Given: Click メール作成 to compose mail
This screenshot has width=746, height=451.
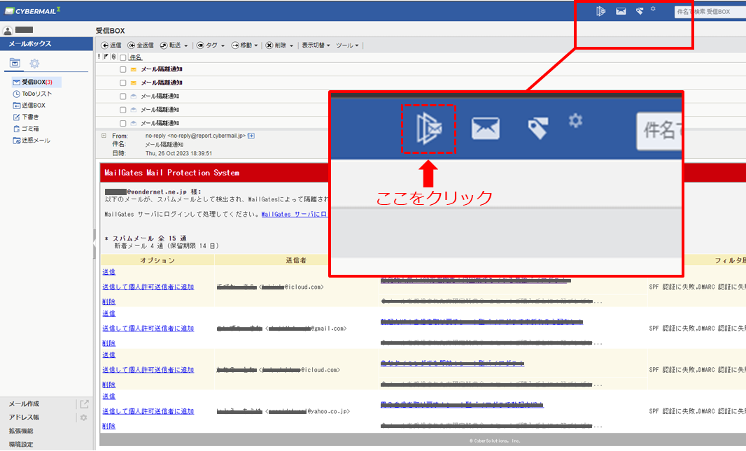Looking at the screenshot, I should tap(24, 404).
